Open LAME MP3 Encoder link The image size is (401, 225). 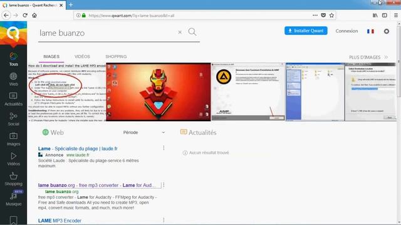click(x=60, y=221)
